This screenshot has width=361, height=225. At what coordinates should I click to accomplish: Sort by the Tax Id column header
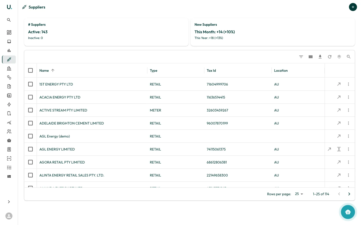(x=211, y=70)
